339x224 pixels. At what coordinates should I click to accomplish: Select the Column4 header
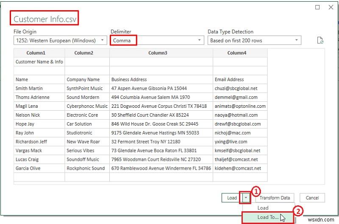(x=240, y=53)
